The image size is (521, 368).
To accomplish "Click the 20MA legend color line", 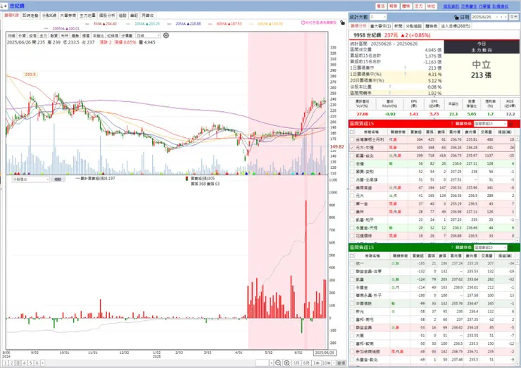I will coord(170,24).
